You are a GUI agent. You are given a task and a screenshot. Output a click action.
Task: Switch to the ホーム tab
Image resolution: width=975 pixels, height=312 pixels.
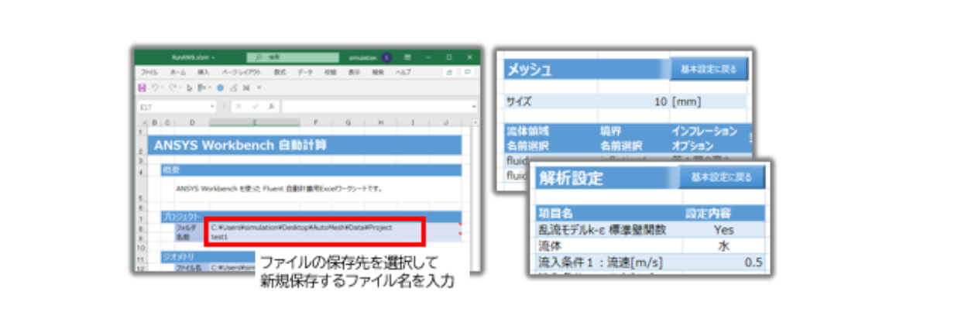pyautogui.click(x=178, y=72)
